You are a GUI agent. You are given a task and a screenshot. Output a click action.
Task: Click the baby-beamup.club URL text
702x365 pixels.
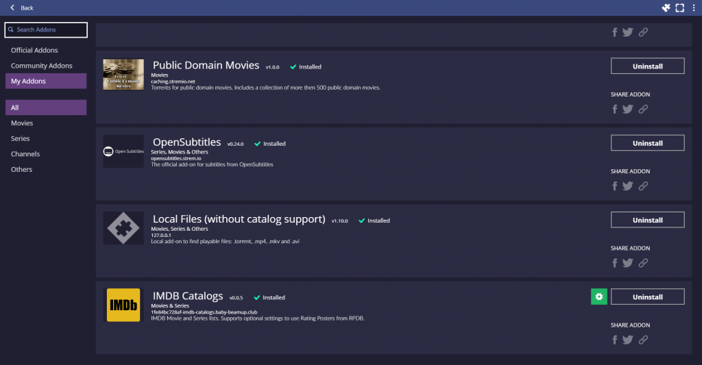click(204, 312)
